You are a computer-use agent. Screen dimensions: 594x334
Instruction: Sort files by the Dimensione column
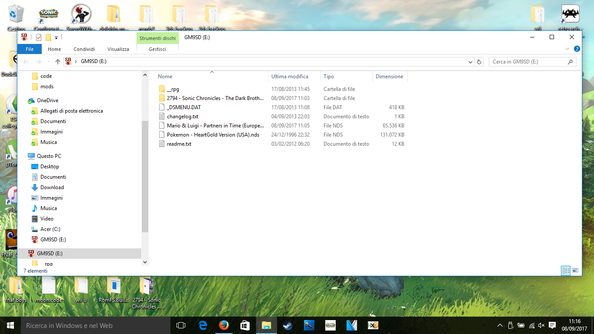coord(390,77)
